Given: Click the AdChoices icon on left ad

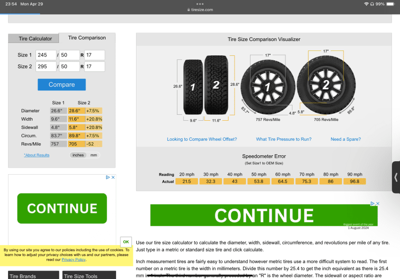Looking at the screenshot, I should [107, 177].
